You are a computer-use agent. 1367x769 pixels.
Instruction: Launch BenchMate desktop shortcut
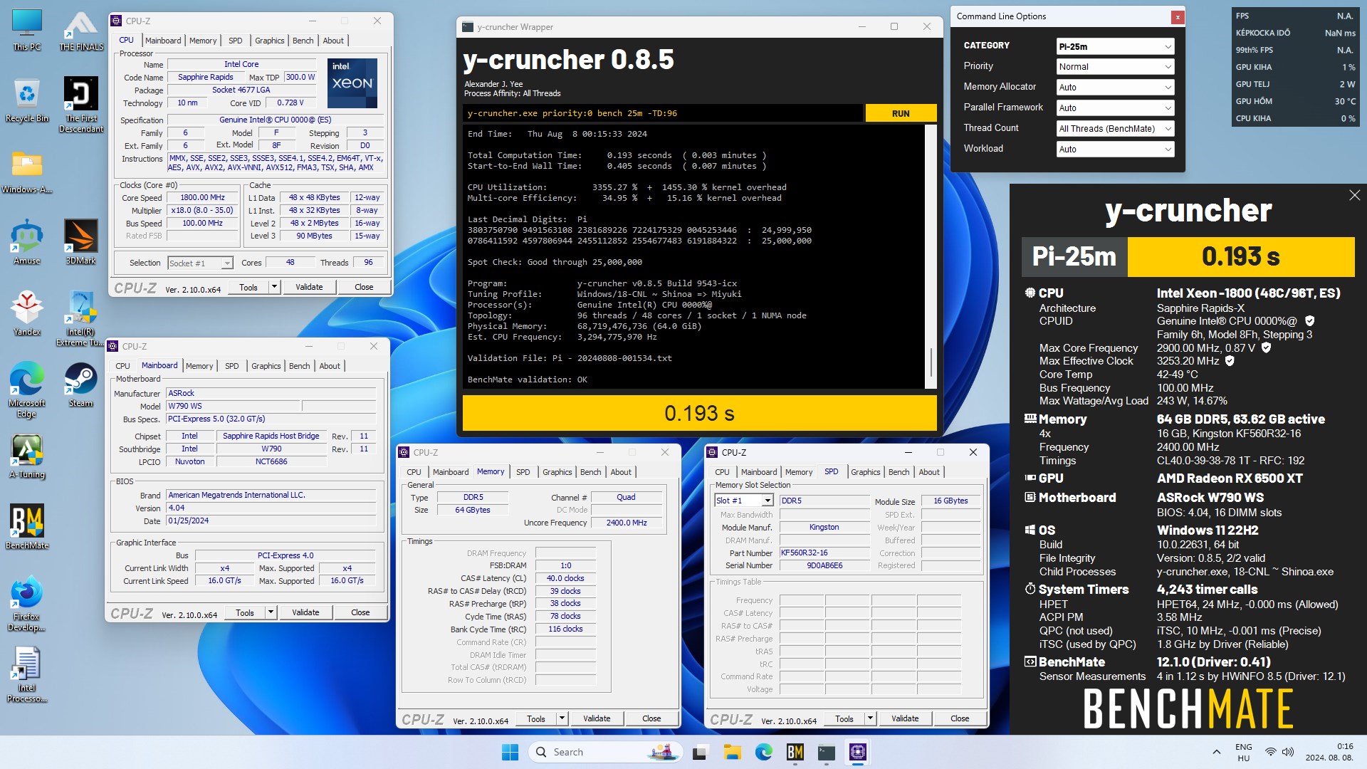(x=27, y=527)
